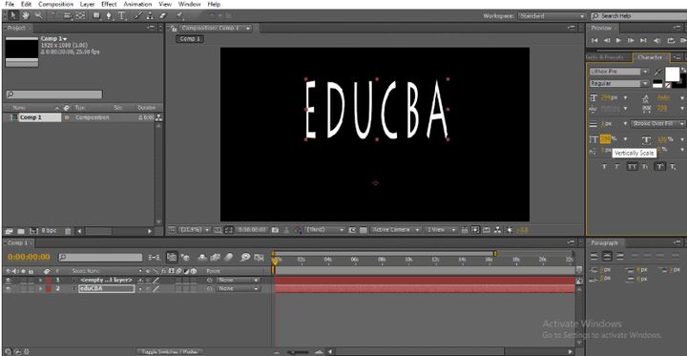687x356 pixels.
Task: Click the Comp 1 breadcrumb button in viewer
Action: coord(191,38)
